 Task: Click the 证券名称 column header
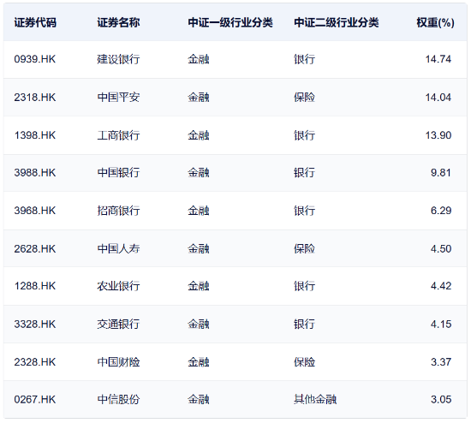(118, 22)
